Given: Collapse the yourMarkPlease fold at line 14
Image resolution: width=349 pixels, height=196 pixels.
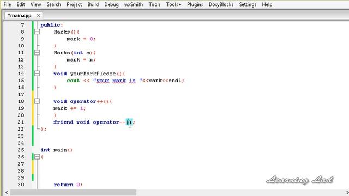Looking at the screenshot, I should (x=37, y=73).
